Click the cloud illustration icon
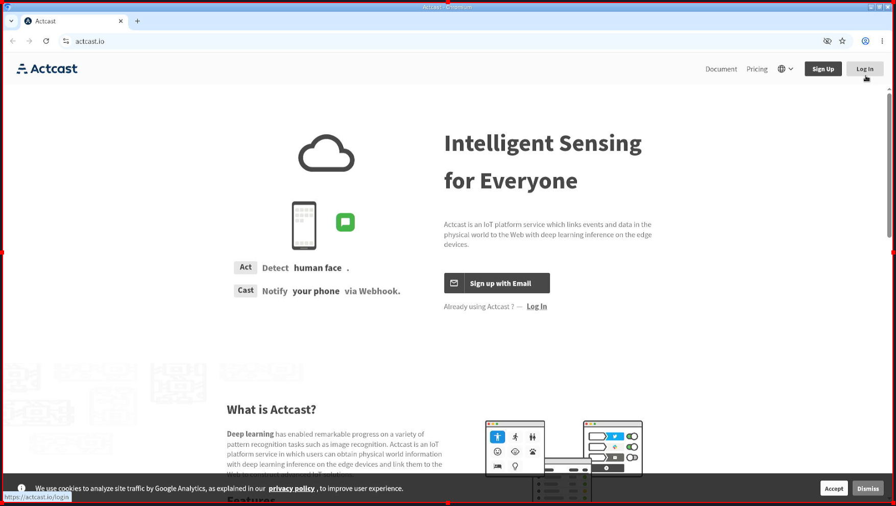896x506 pixels. 326,153
